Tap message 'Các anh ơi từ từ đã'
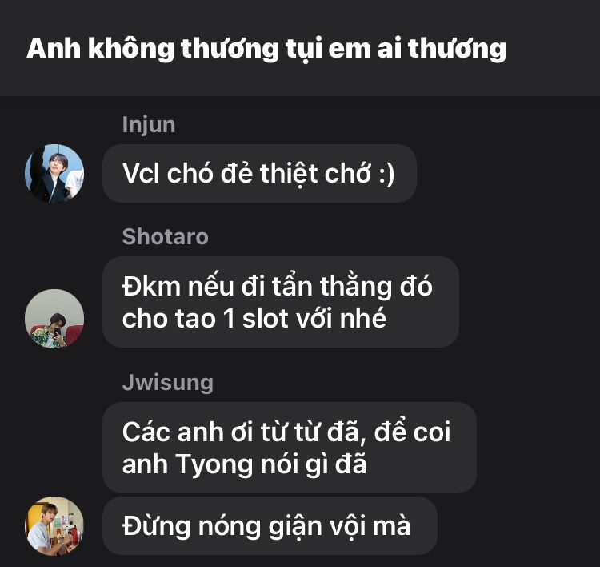 click(x=290, y=448)
